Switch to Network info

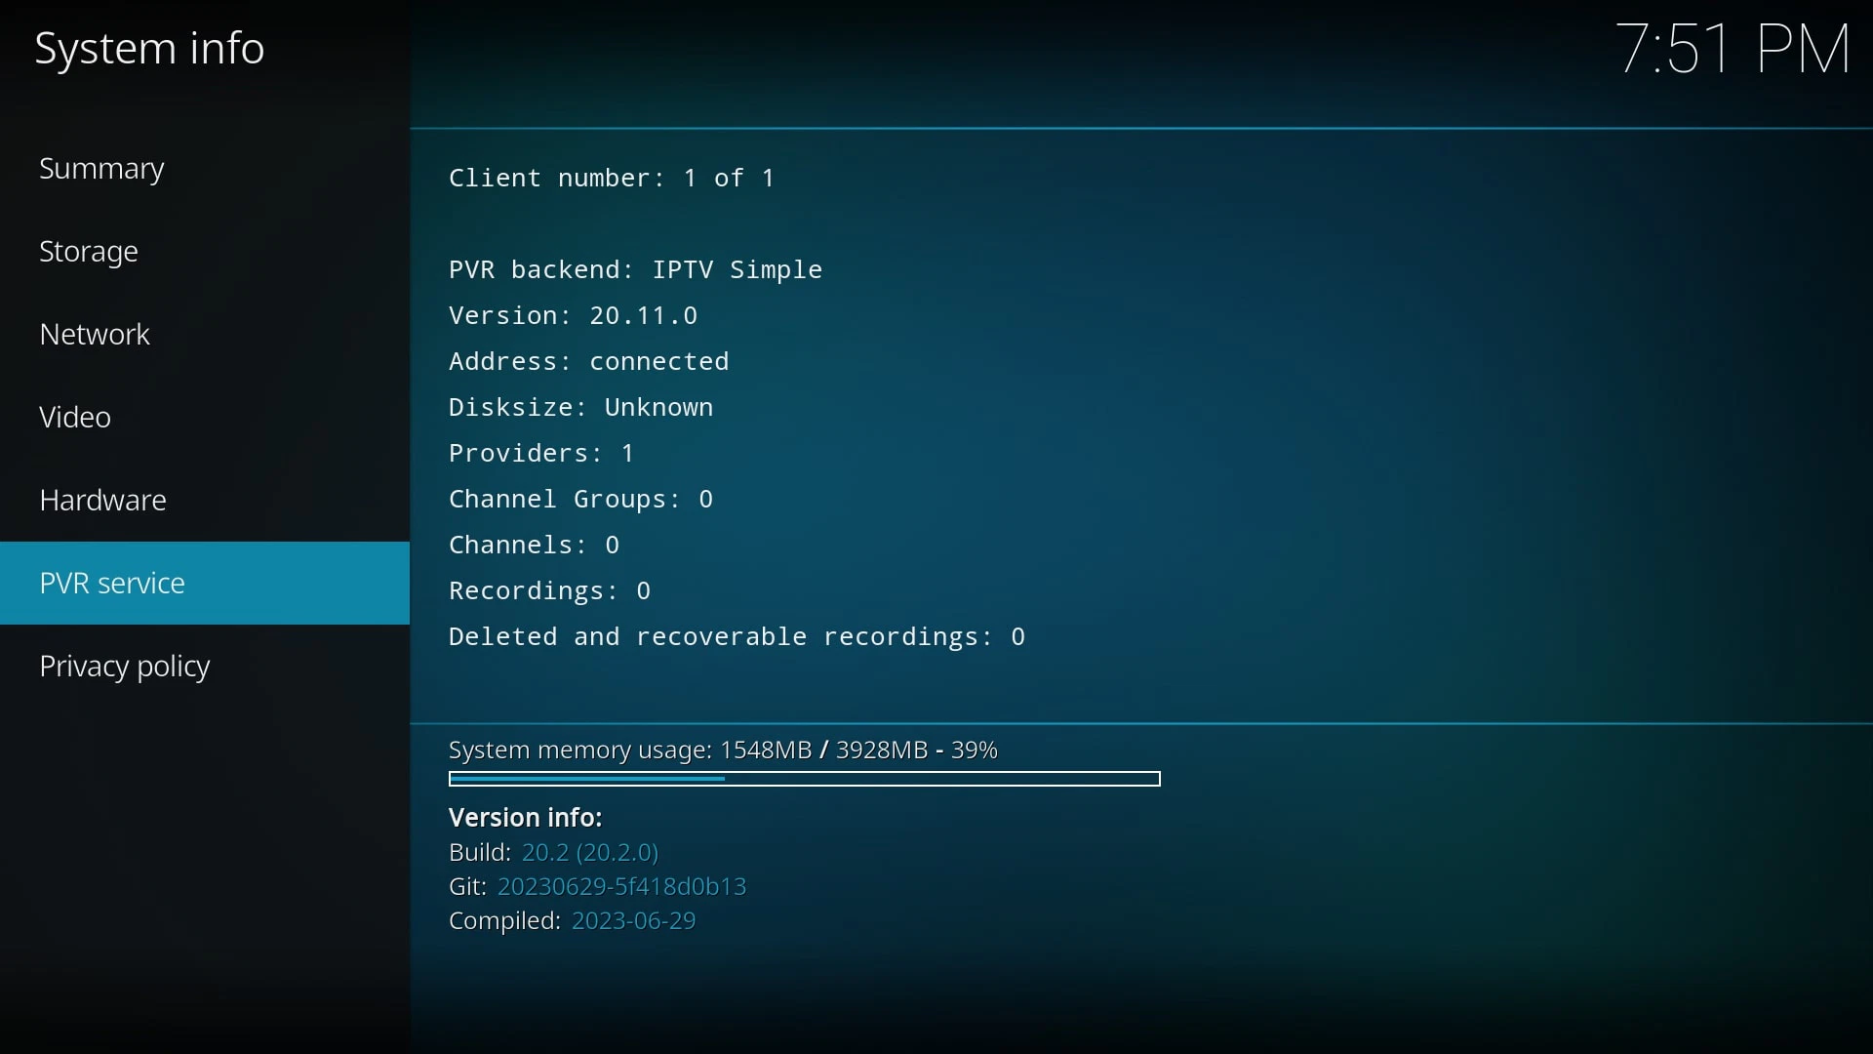pyautogui.click(x=205, y=335)
